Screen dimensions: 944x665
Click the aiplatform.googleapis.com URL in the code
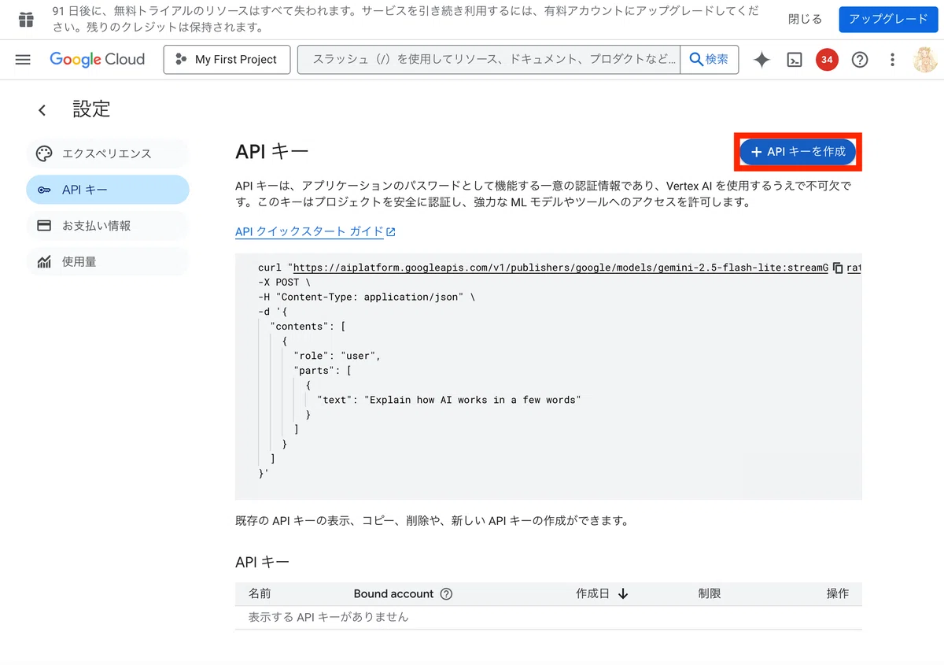560,268
